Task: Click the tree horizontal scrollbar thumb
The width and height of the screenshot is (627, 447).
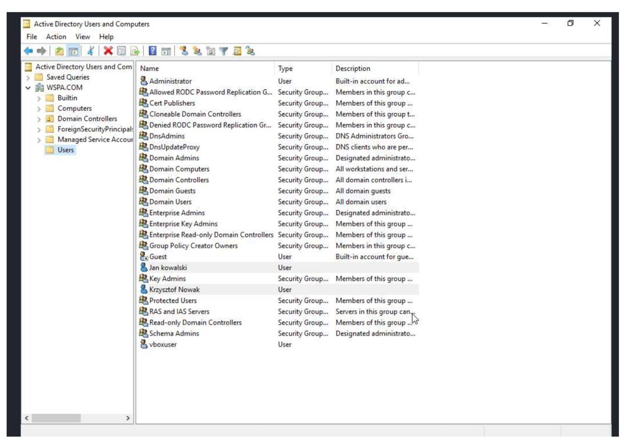Action: [56, 418]
